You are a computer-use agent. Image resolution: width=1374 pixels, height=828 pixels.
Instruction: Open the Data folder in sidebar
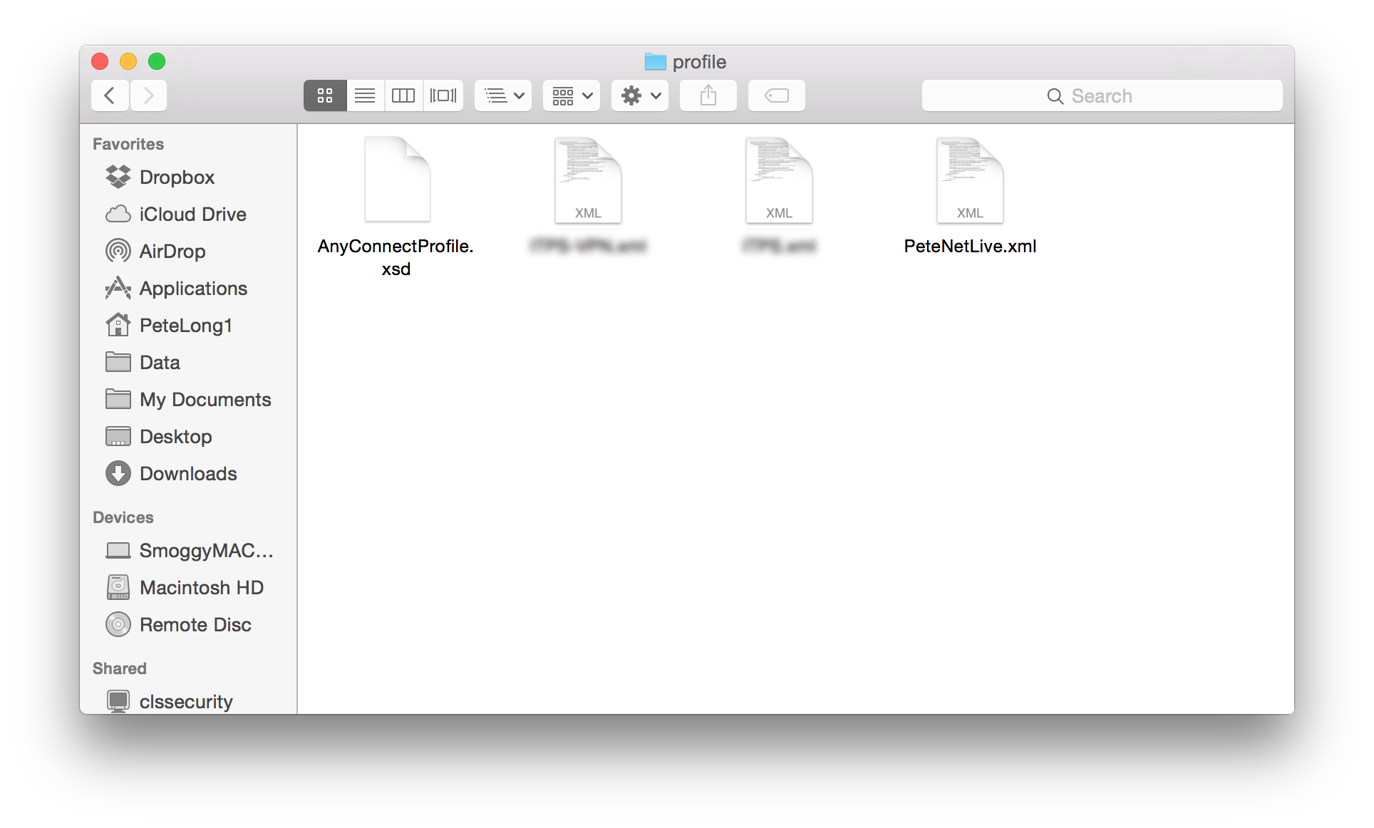coord(188,362)
